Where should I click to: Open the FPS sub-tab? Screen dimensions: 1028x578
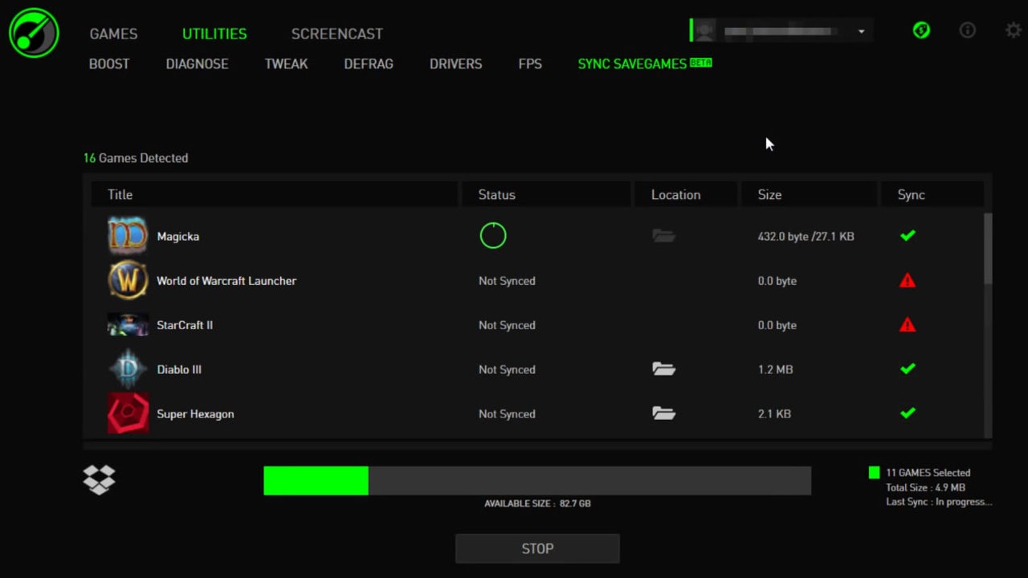click(530, 63)
